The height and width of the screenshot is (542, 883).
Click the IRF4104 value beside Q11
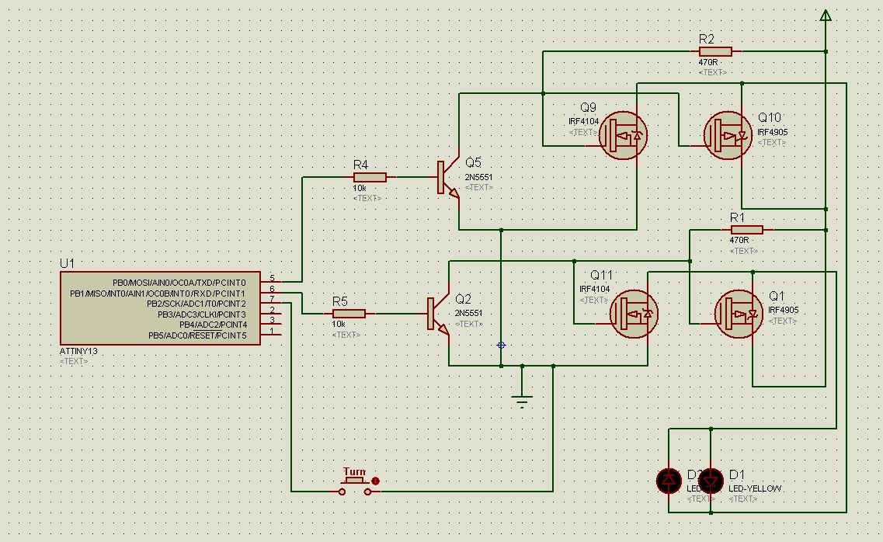pos(595,290)
